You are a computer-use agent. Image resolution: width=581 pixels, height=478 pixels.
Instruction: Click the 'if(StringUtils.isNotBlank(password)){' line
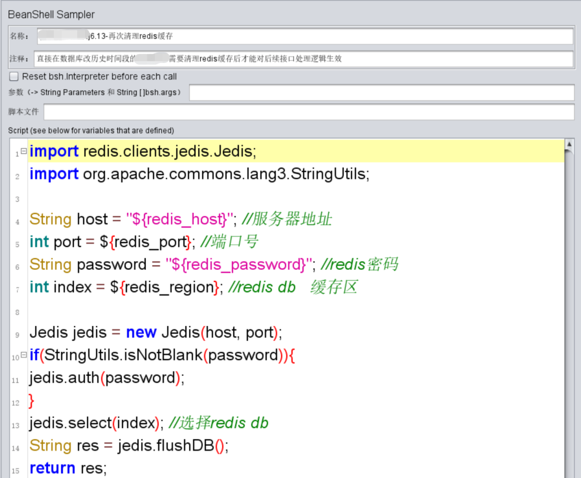(162, 355)
